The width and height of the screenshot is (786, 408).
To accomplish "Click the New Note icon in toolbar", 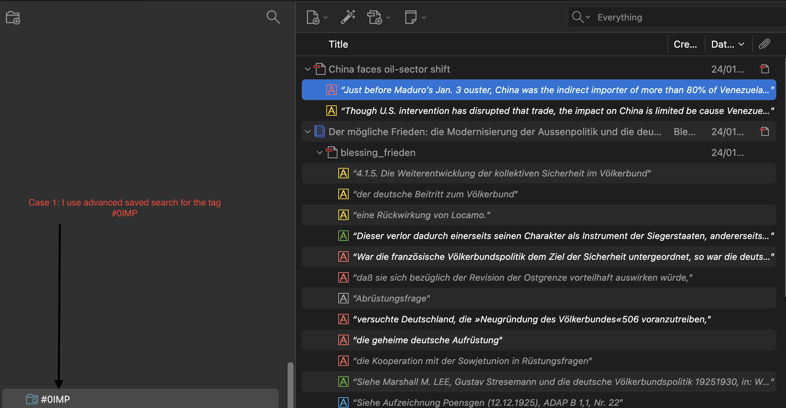I will (411, 17).
